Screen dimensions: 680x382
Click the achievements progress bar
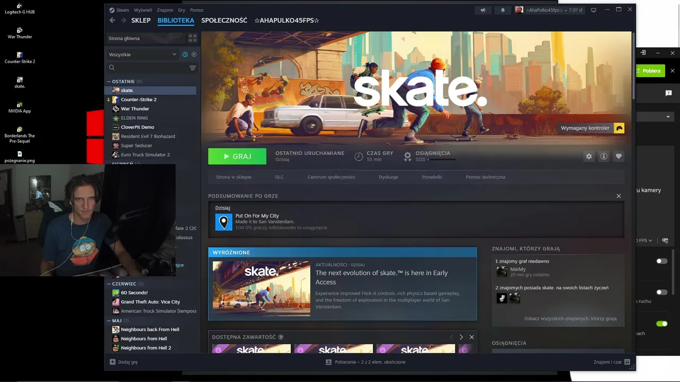pyautogui.click(x=441, y=159)
